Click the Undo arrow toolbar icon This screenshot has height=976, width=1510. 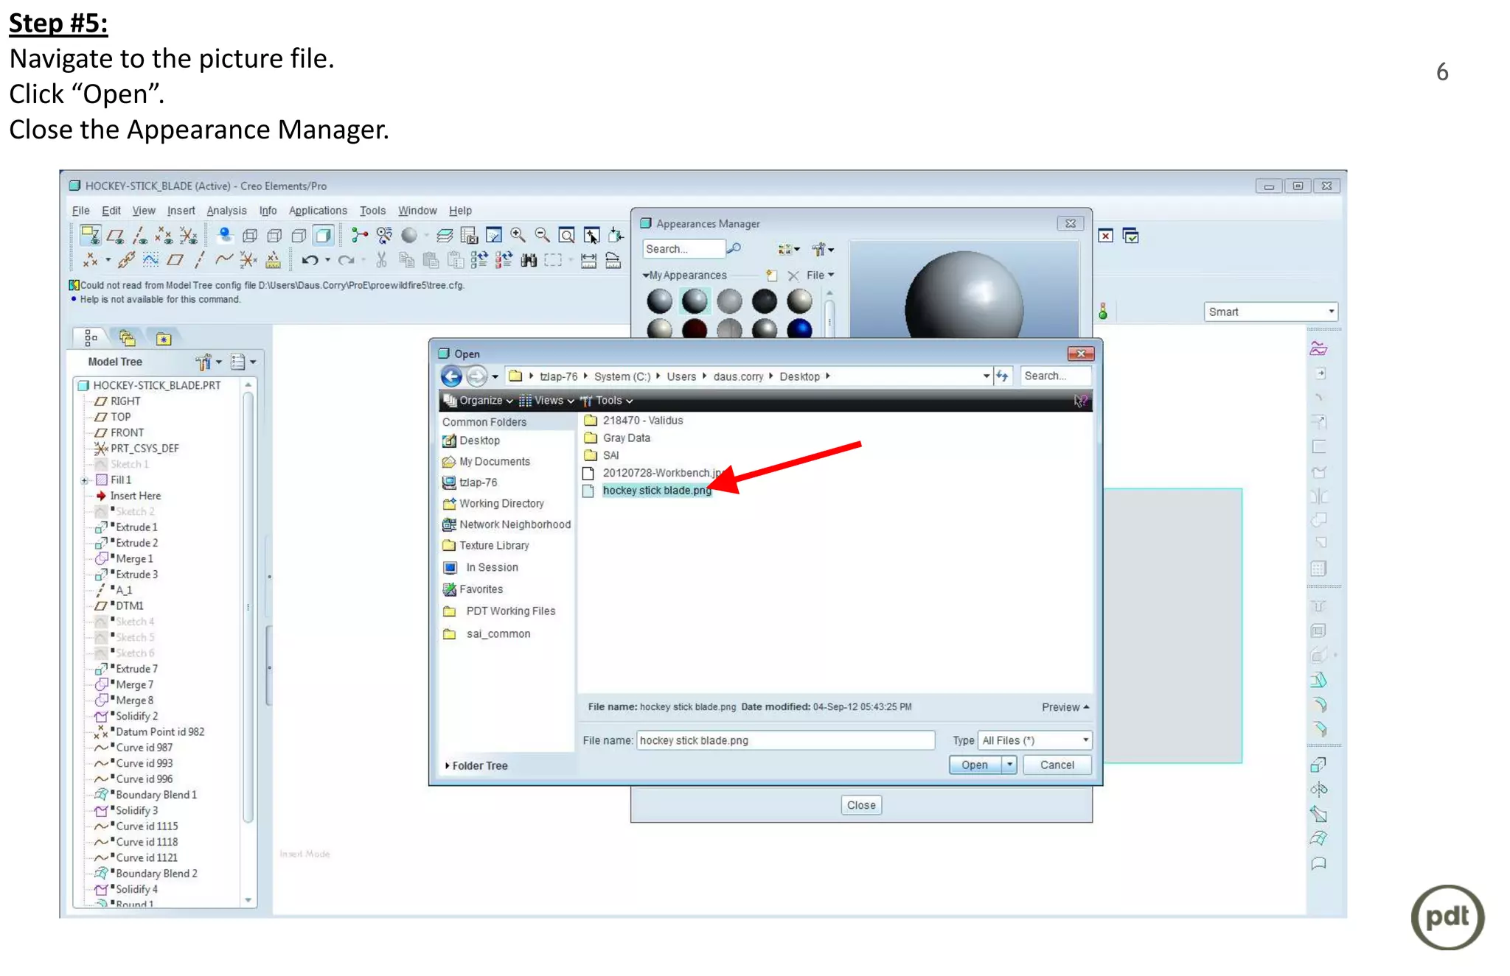(x=310, y=260)
